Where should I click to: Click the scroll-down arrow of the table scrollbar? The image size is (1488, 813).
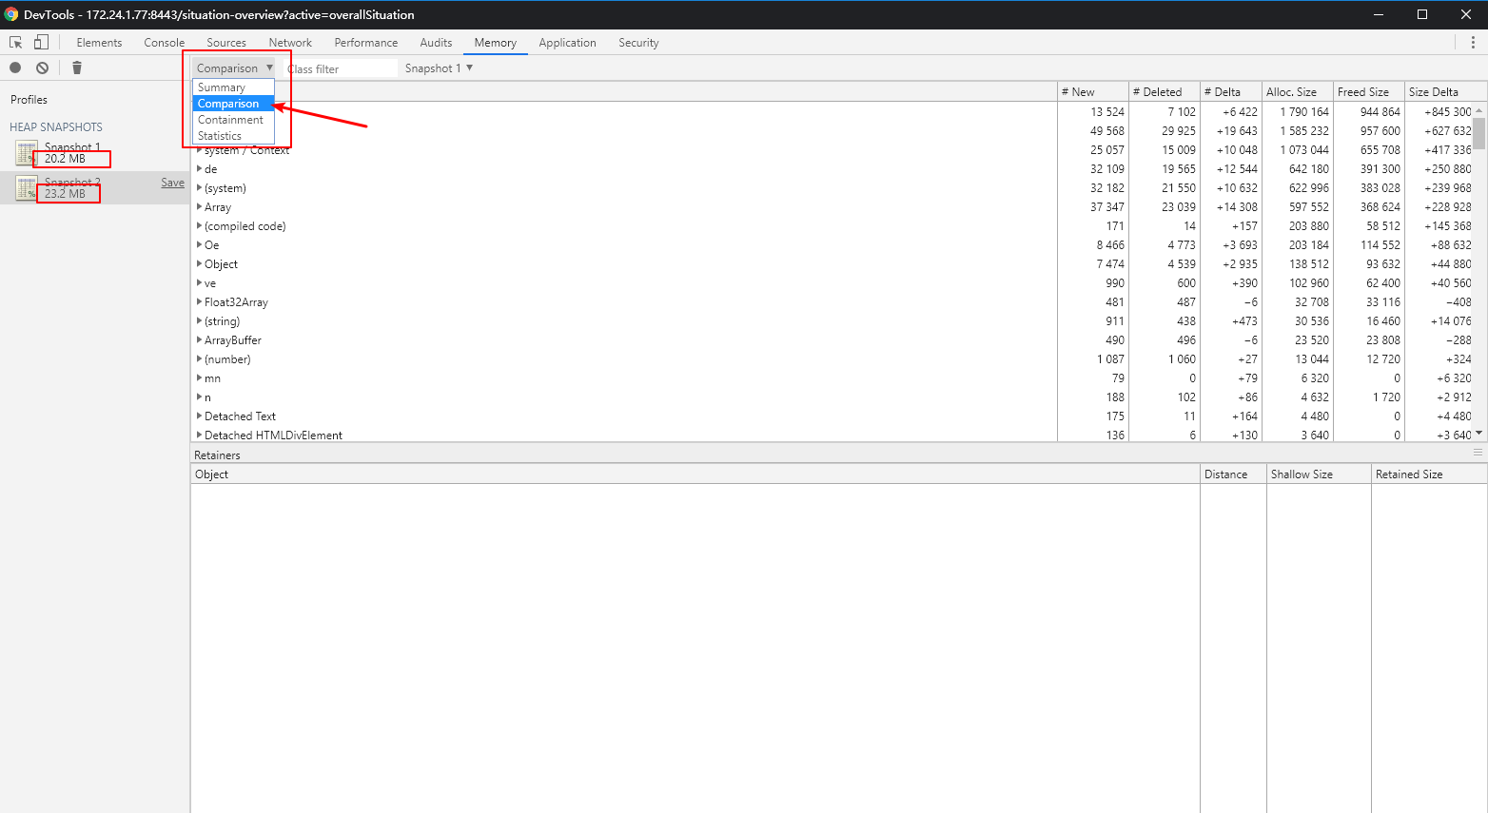click(x=1479, y=434)
